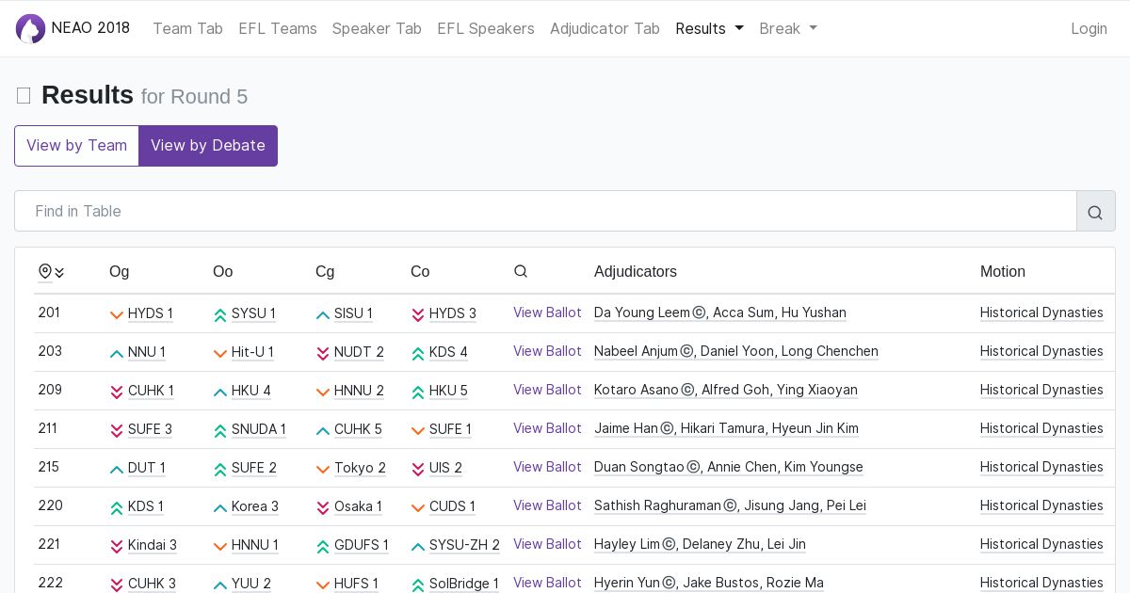Click the green arrow beside SISU 1

point(323,315)
